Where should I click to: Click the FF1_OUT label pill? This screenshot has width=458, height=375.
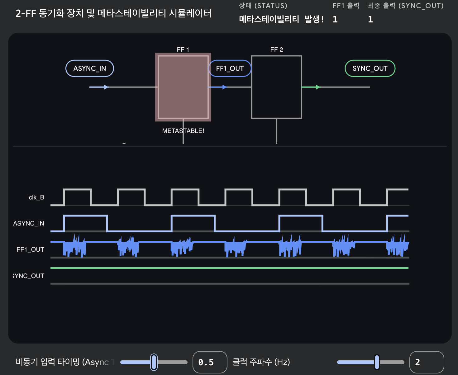click(x=230, y=68)
